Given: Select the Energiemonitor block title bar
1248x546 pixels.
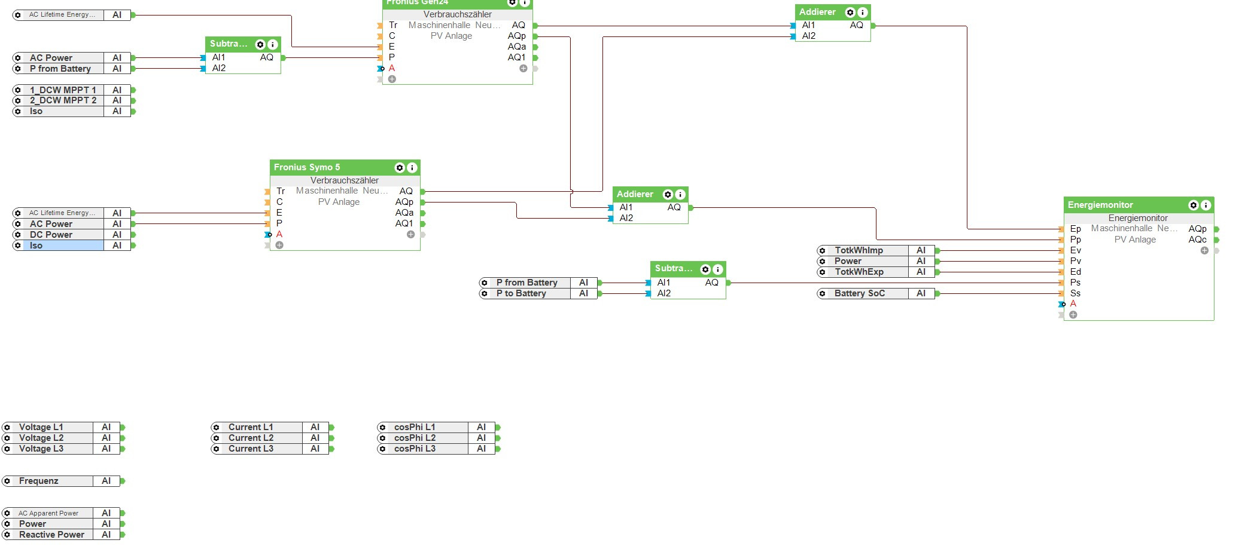Looking at the screenshot, I should point(1139,205).
